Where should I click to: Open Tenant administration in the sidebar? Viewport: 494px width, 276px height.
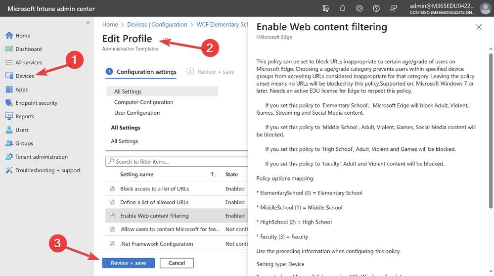coord(42,157)
